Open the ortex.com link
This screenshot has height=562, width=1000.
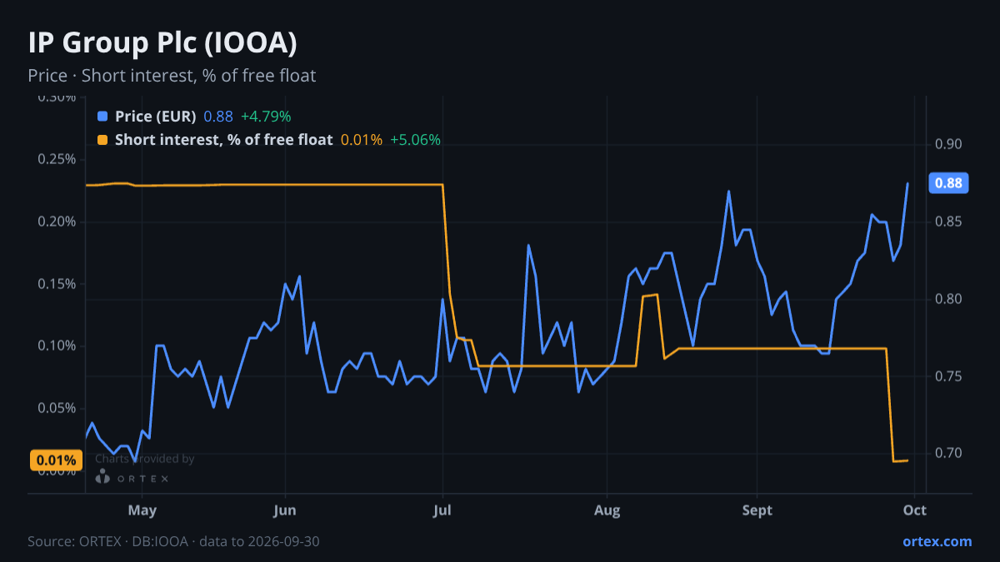[937, 541]
